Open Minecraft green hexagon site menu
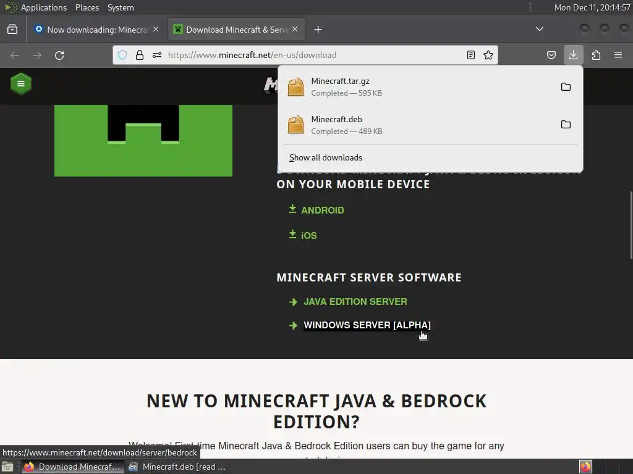Viewport: 633px width, 474px height. [x=21, y=83]
